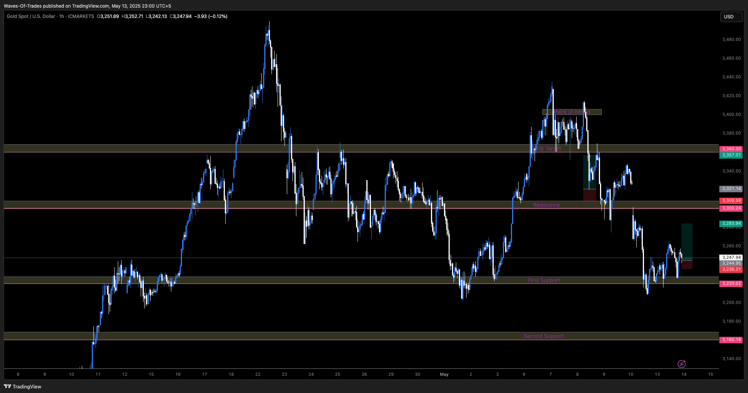Click date 22 on the time axis

click(258, 374)
